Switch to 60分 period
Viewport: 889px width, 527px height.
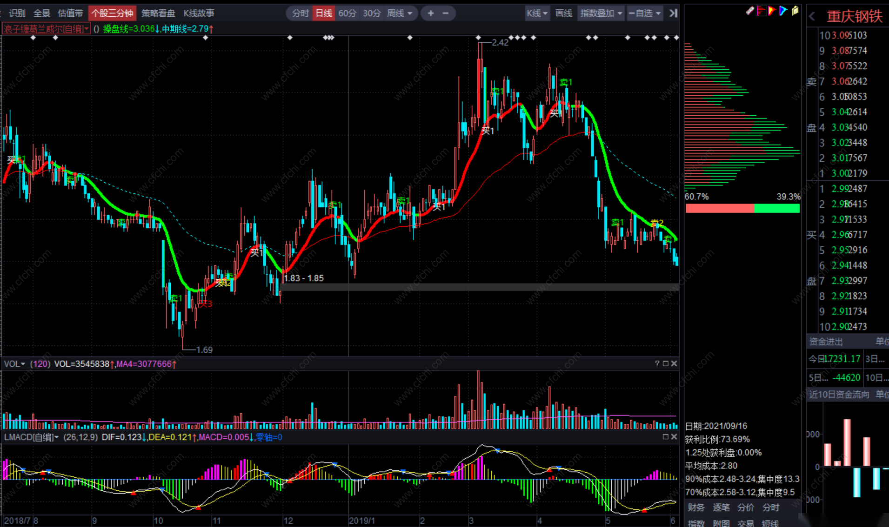(347, 13)
